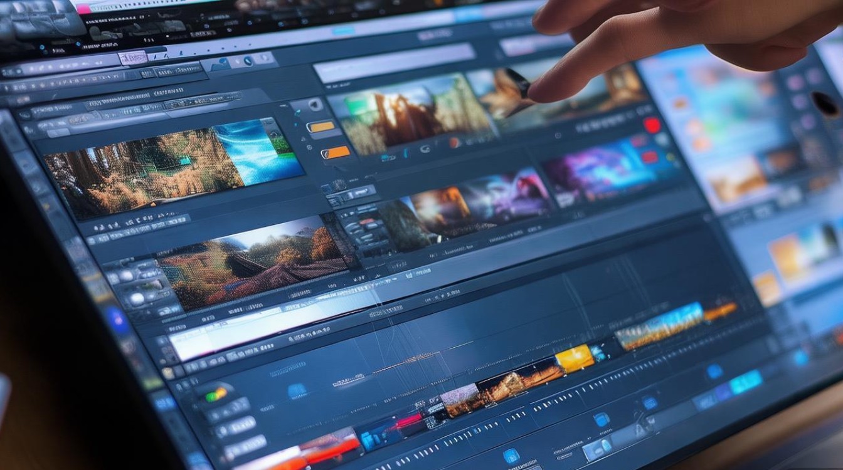The height and width of the screenshot is (470, 843).
Task: Toggle the lower orange pill switch
Action: click(336, 152)
